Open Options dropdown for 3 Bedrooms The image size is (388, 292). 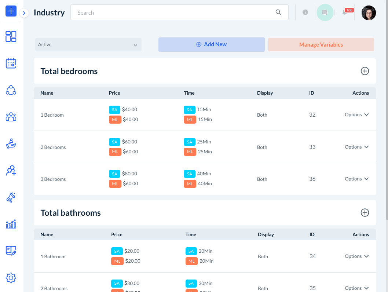point(356,179)
